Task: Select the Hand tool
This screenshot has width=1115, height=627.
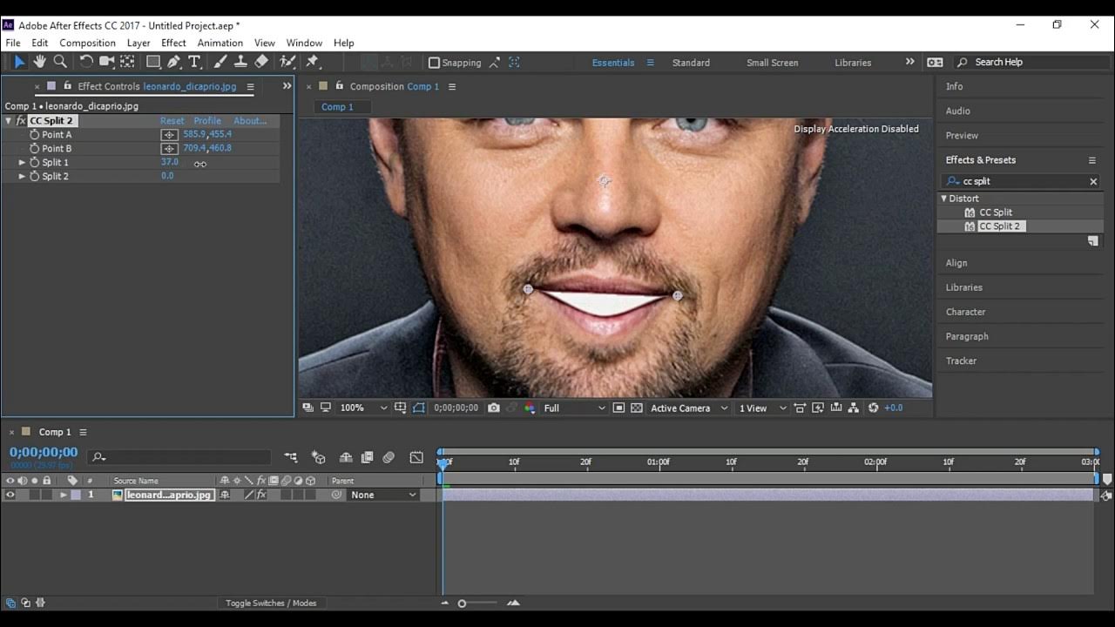Action: [39, 62]
